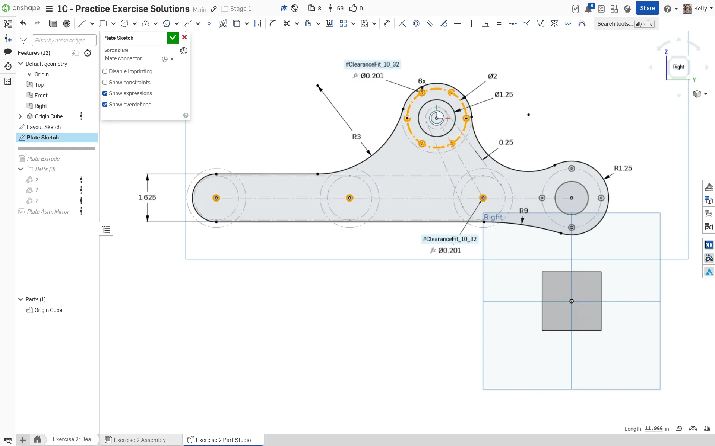Screen dimensions: 715x446
Task: Click the Search tools field
Action: pos(615,24)
